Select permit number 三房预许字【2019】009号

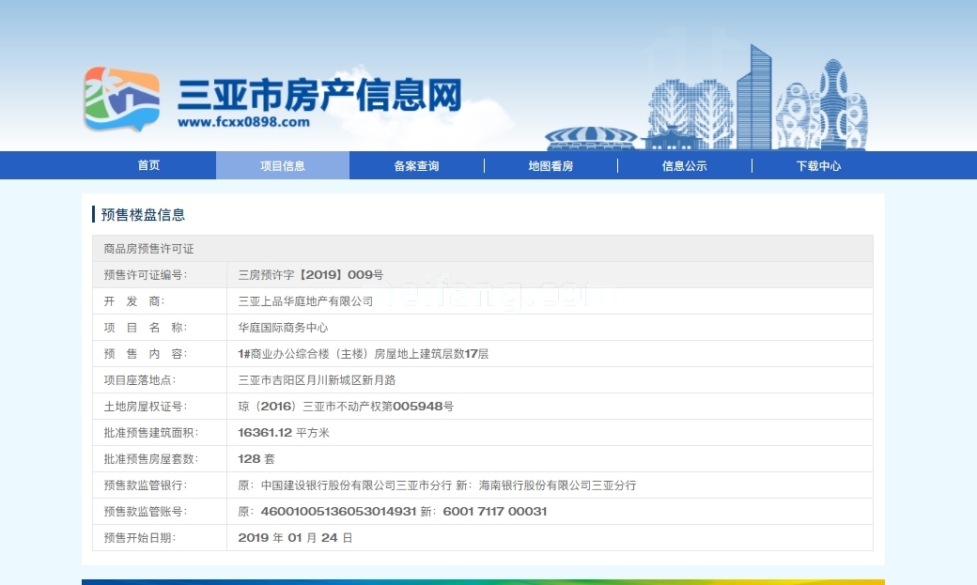click(x=310, y=275)
